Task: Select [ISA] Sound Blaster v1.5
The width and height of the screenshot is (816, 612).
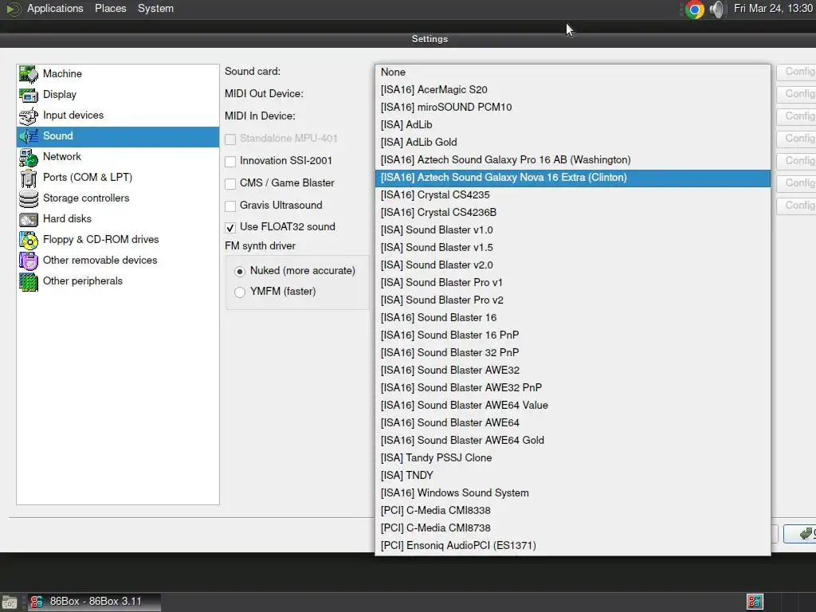Action: [572, 248]
